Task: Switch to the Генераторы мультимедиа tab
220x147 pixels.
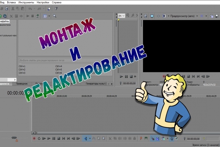Action: click(96, 84)
